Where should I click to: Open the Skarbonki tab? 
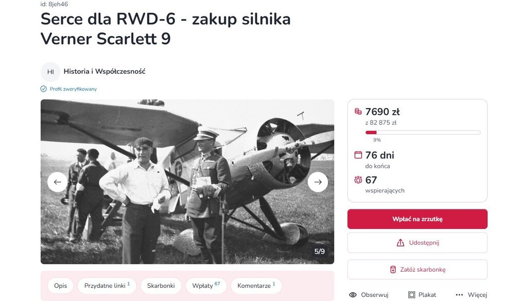pos(161,286)
